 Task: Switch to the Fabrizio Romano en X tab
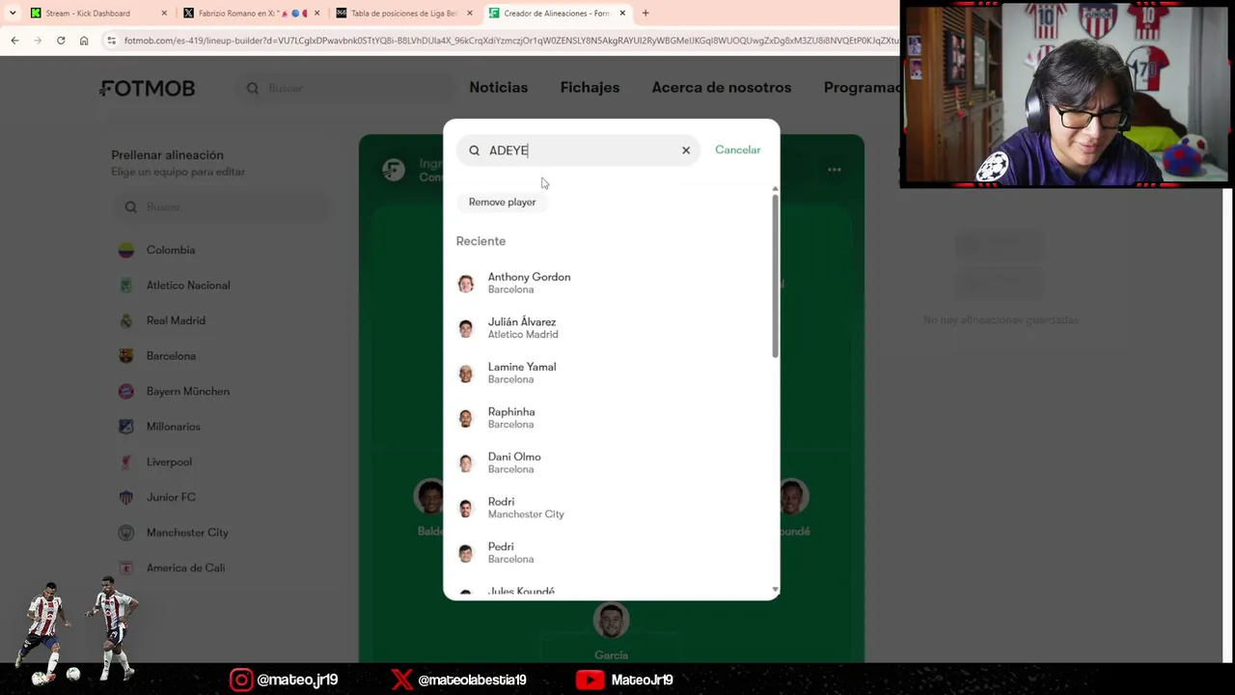point(251,14)
